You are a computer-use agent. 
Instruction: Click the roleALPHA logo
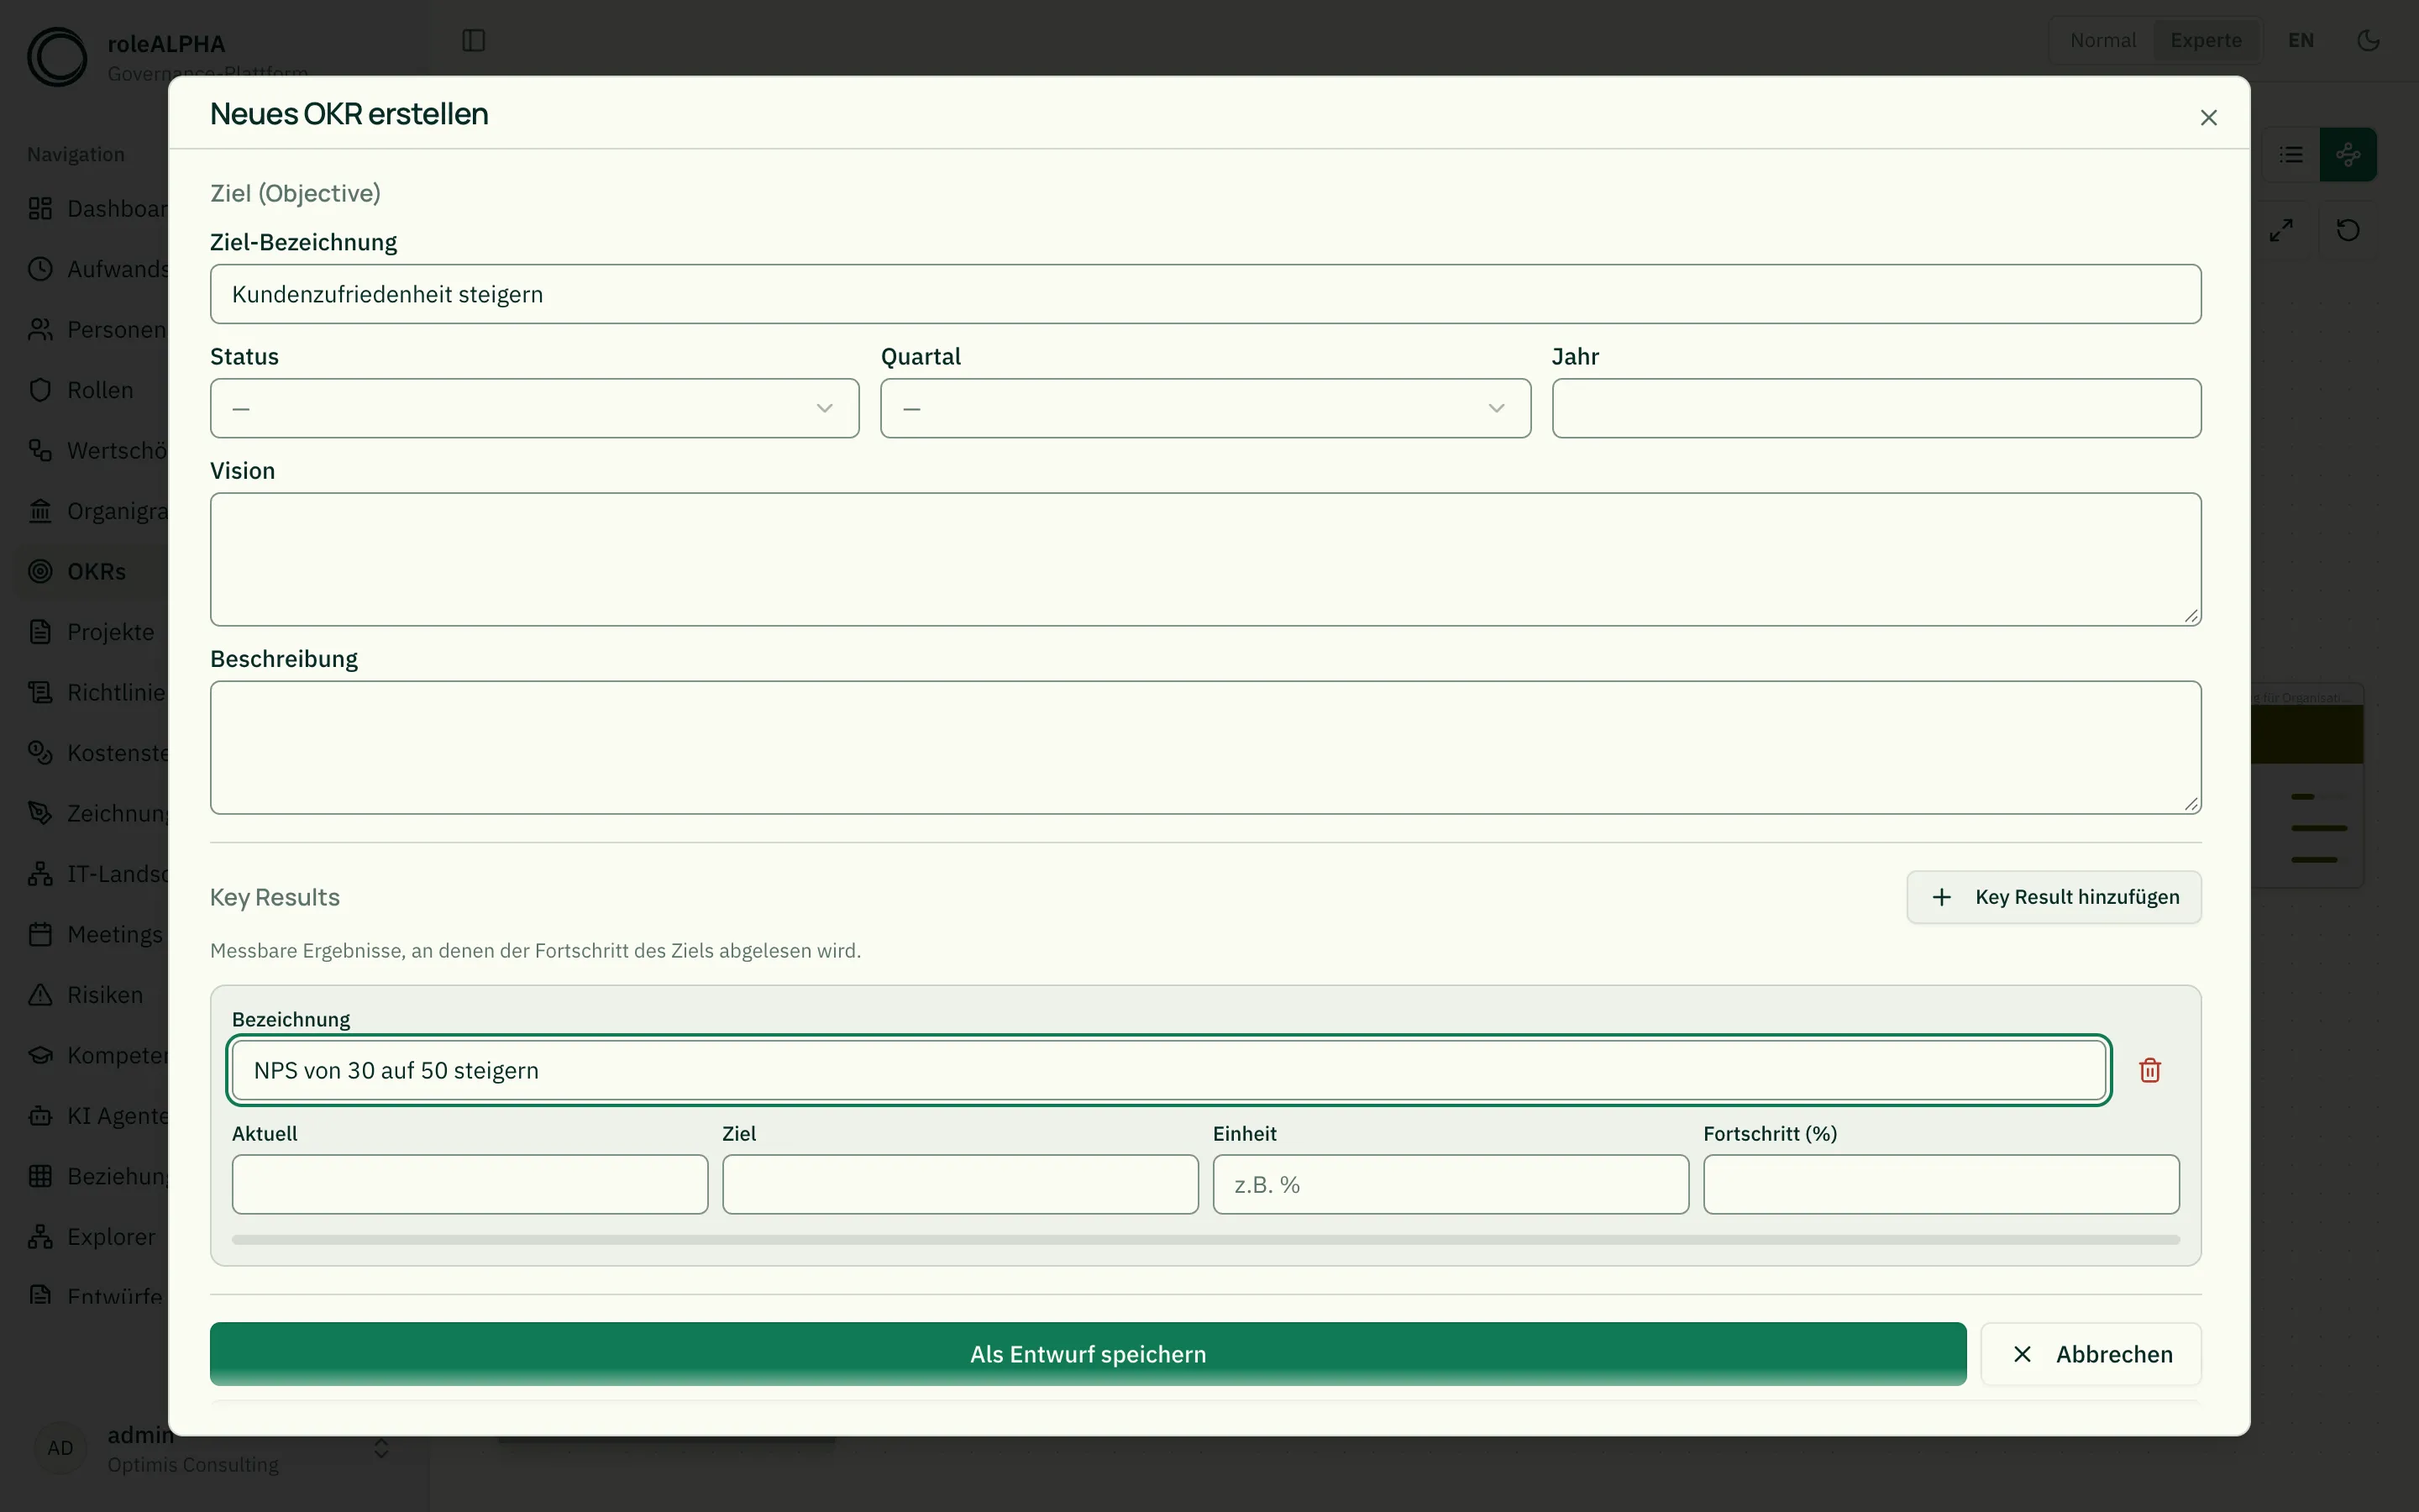57,57
